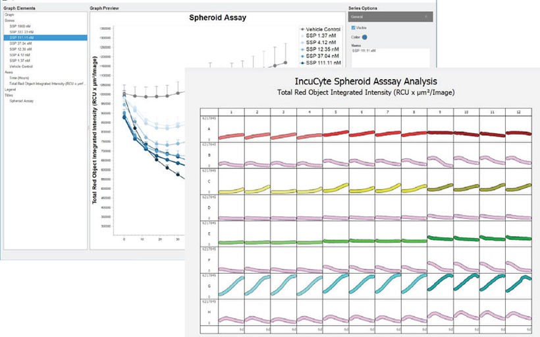The height and width of the screenshot is (337, 540).
Task: Select Time (Hours) axis element
Action: [19, 78]
